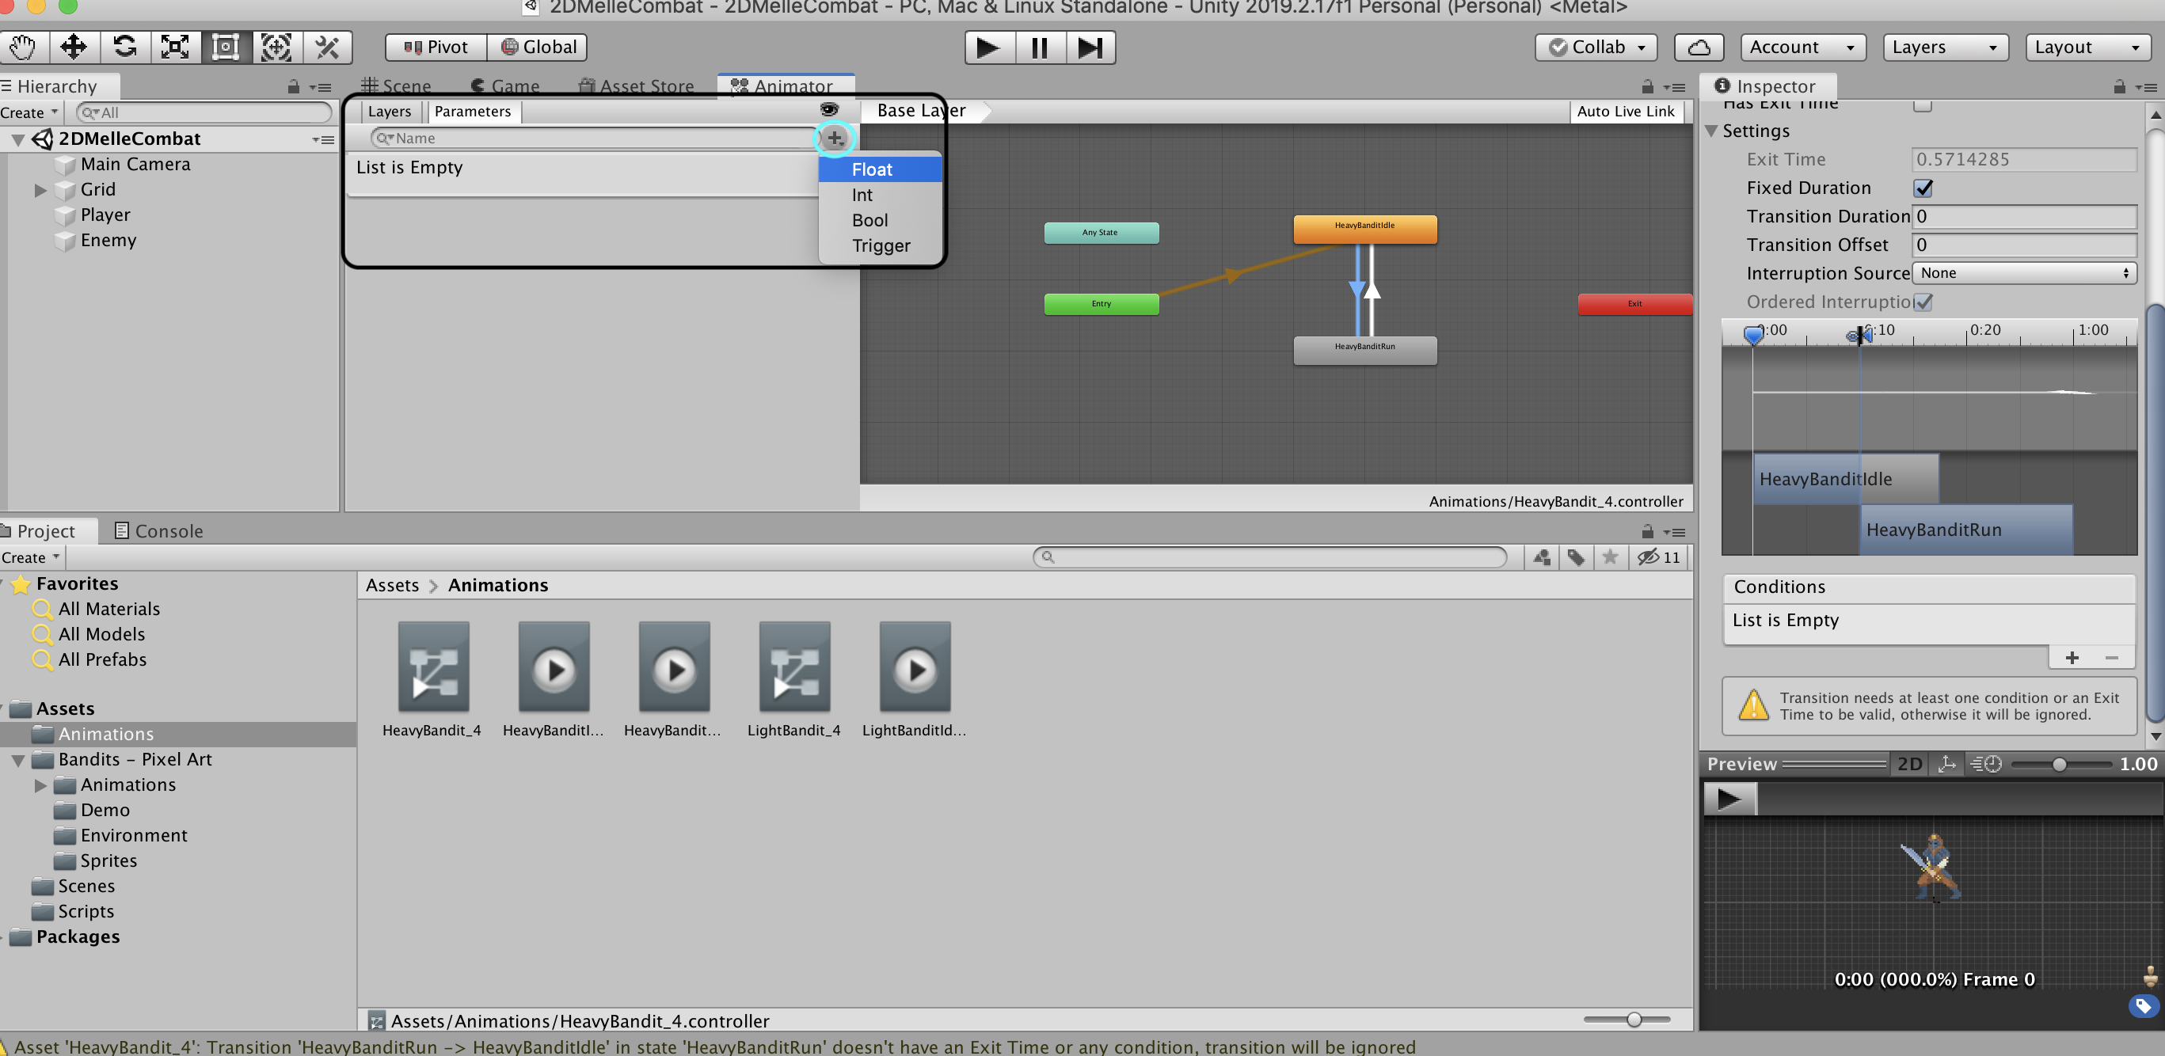This screenshot has width=2165, height=1056.
Task: Click the cloud services icon
Action: point(1699,47)
